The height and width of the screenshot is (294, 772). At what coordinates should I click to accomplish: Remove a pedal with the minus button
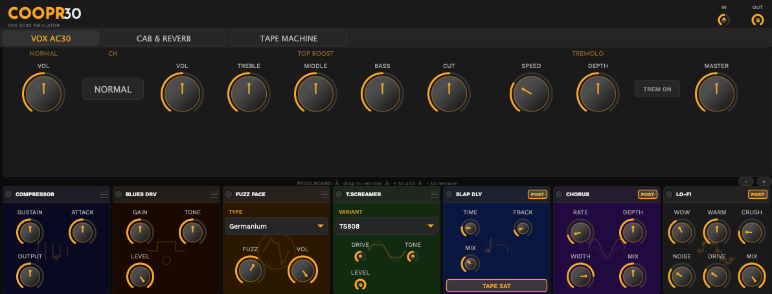(x=746, y=181)
